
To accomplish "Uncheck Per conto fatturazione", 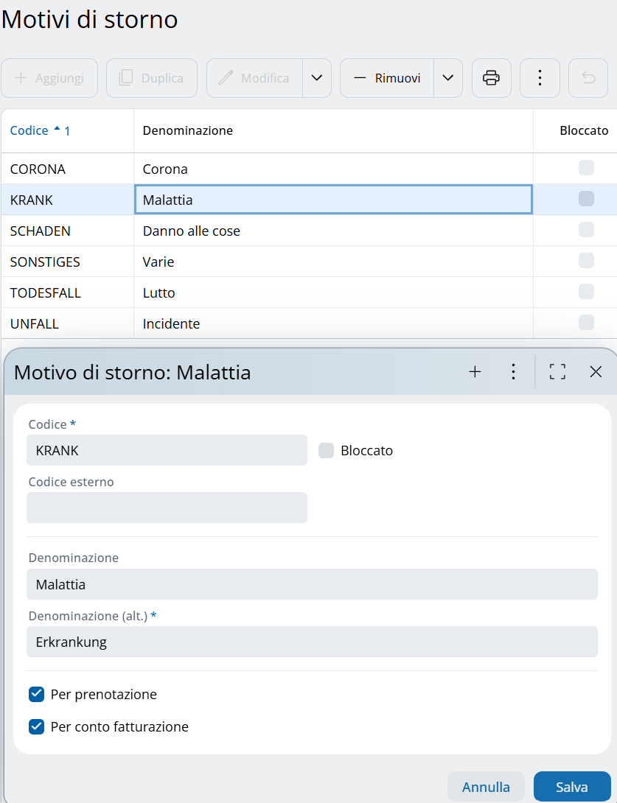I will tap(37, 727).
